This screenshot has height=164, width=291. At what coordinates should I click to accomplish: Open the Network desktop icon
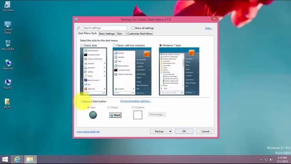(8, 65)
